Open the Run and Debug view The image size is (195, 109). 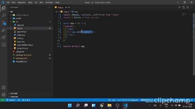(4, 30)
